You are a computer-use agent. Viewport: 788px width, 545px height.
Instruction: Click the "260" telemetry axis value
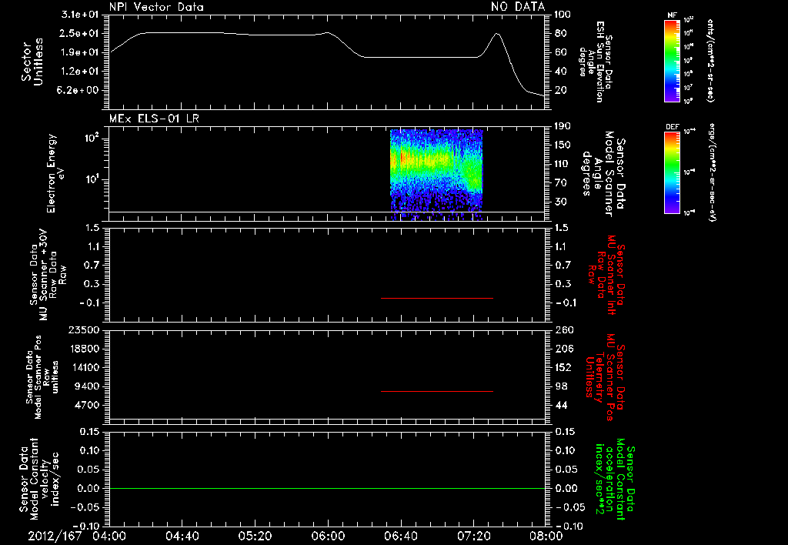[564, 329]
